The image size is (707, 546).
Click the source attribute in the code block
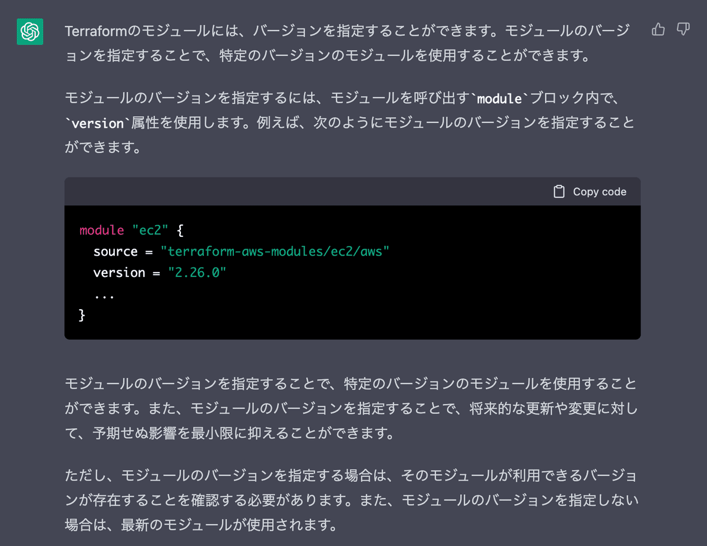point(115,252)
